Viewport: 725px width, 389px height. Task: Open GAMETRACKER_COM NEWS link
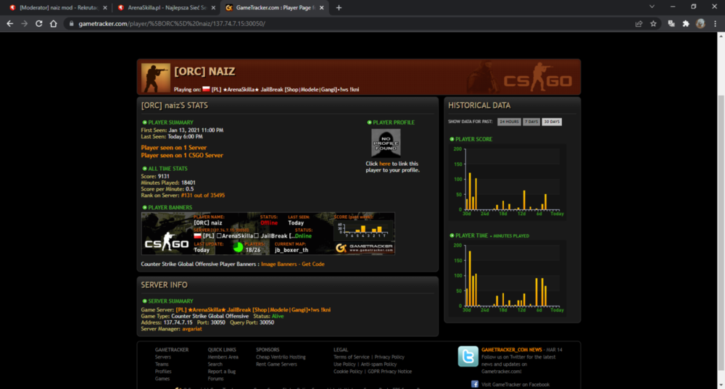pos(511,350)
